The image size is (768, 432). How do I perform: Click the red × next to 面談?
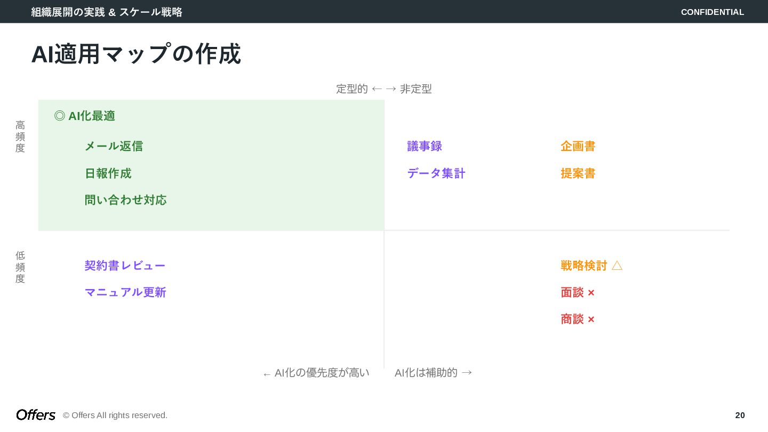coord(591,293)
